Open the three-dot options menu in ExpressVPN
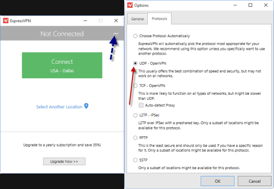Viewport: 274px width, 189px height. tap(115, 33)
